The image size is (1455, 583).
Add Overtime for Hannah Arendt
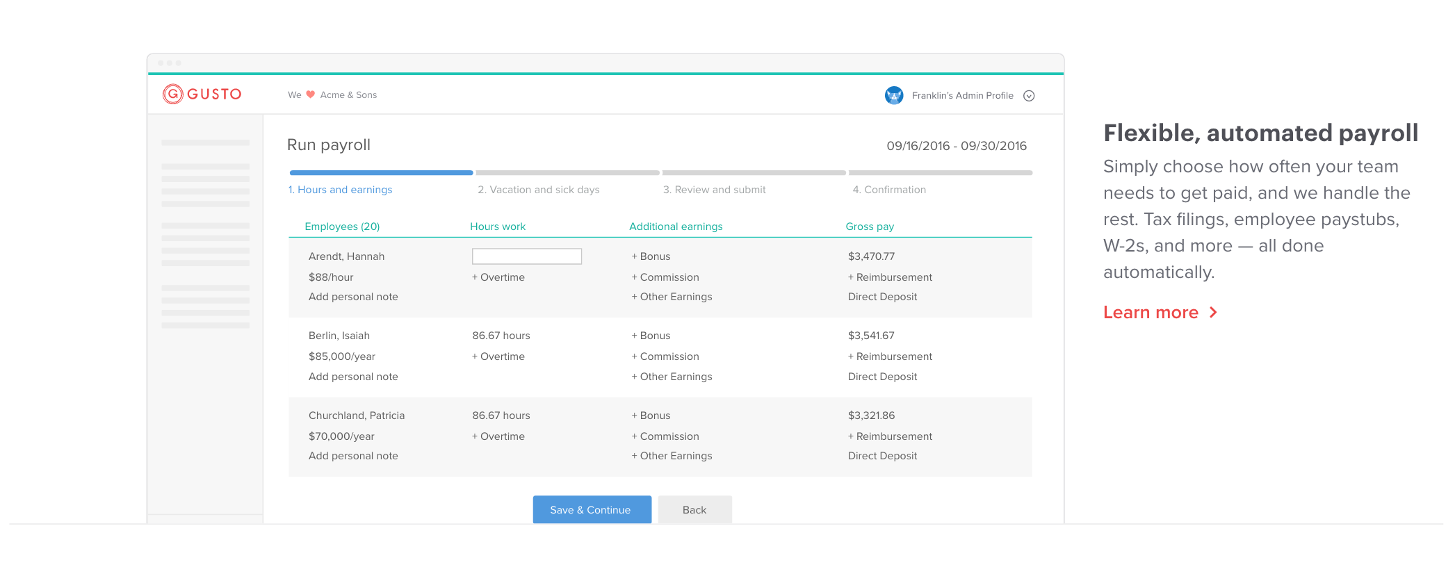point(498,277)
